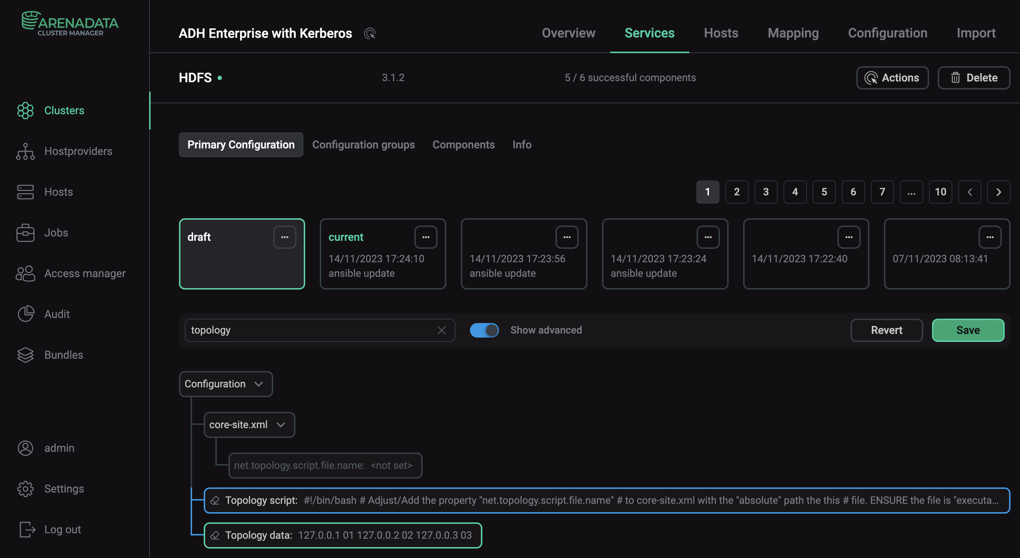Open options menu on draft config card

[285, 237]
